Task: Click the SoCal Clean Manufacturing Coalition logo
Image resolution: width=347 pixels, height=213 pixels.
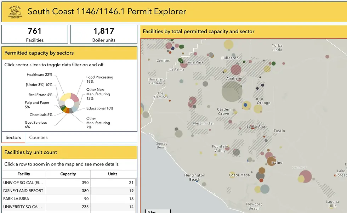Action: (15, 12)
